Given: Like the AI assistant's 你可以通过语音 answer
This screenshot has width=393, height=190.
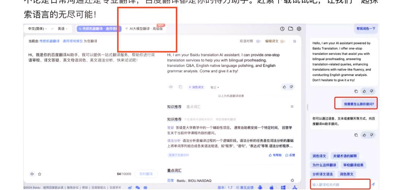Looking at the screenshot, I should click(x=364, y=135).
